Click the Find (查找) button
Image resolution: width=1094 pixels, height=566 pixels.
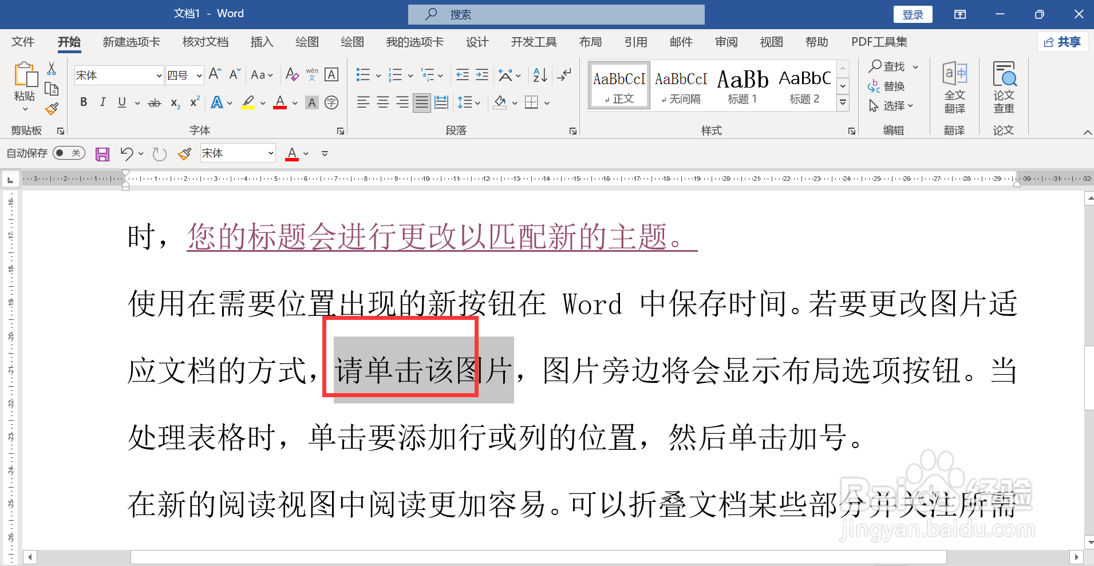(887, 66)
